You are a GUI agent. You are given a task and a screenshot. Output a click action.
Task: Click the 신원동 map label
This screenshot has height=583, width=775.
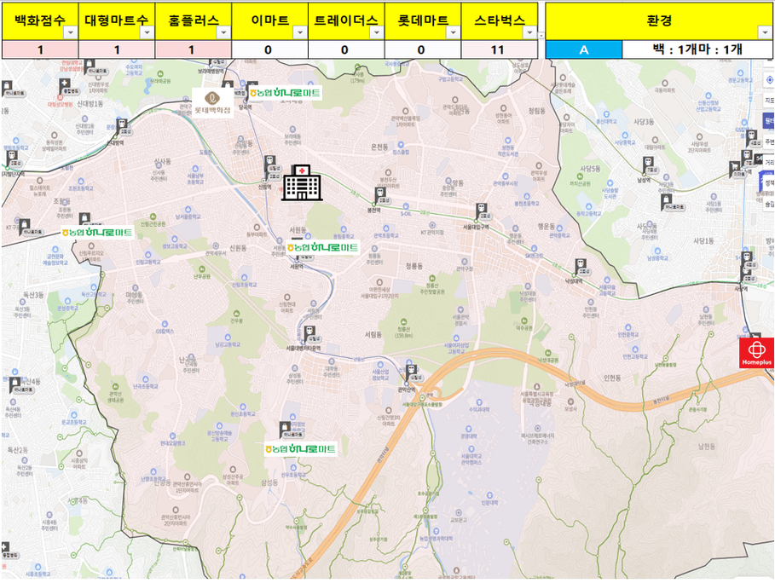[238, 248]
